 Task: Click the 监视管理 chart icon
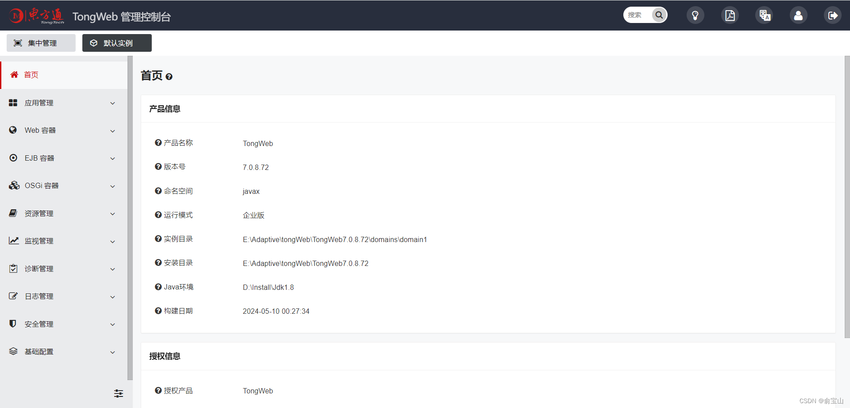point(14,240)
